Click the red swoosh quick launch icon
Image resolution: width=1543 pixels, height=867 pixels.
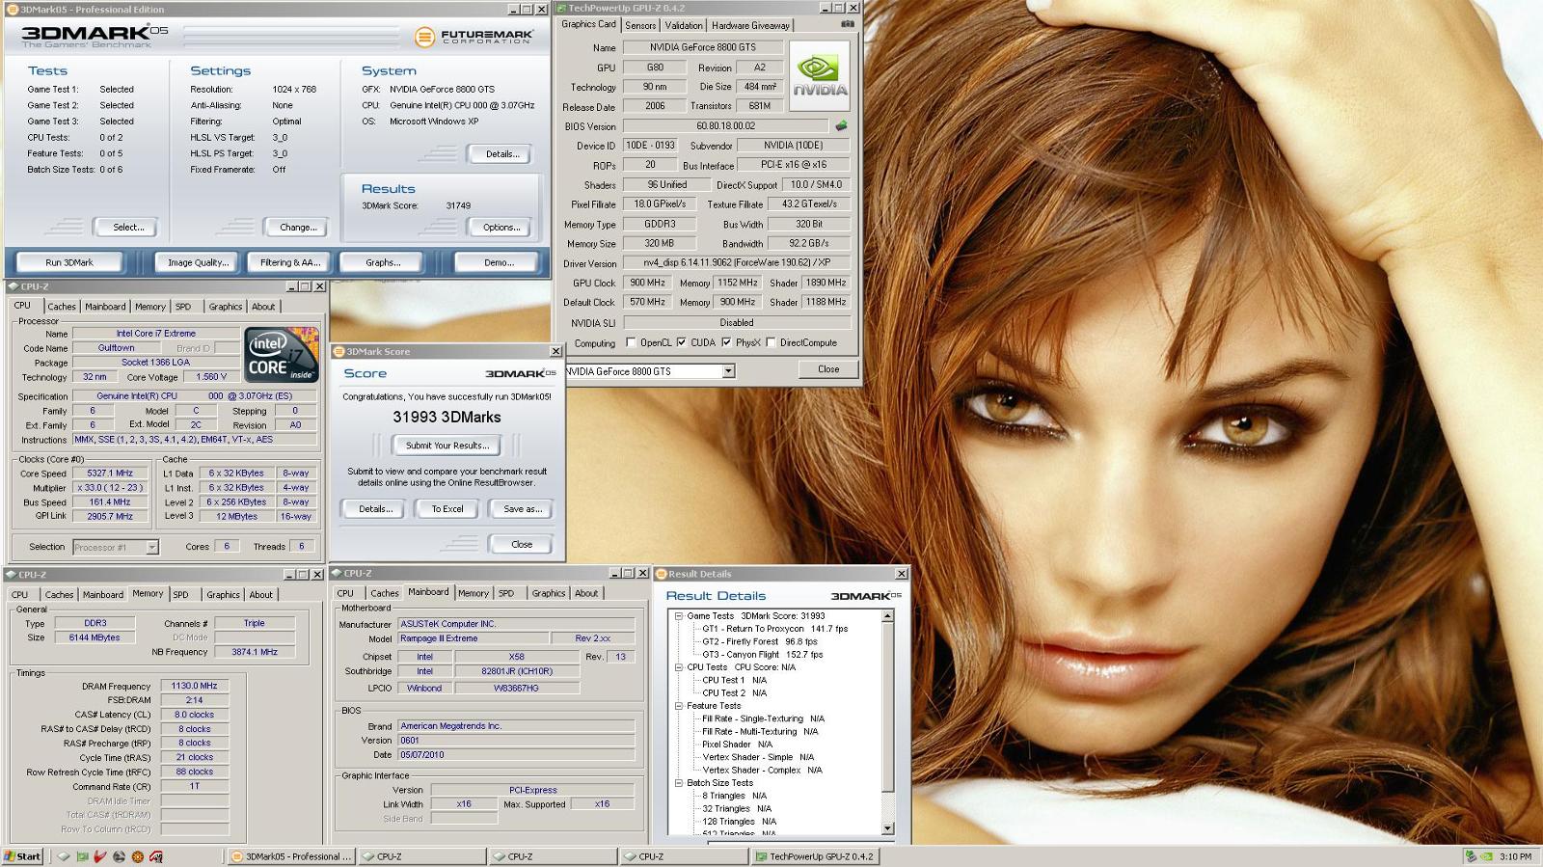(100, 856)
